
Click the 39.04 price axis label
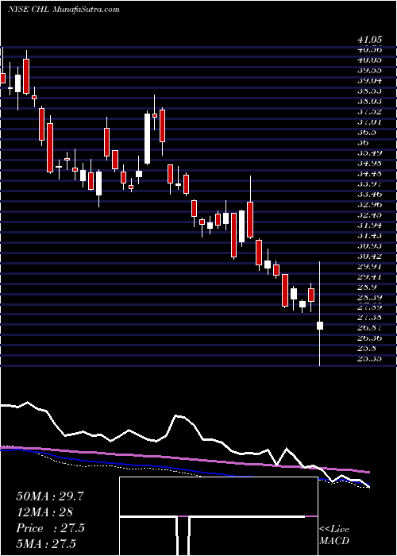[368, 80]
